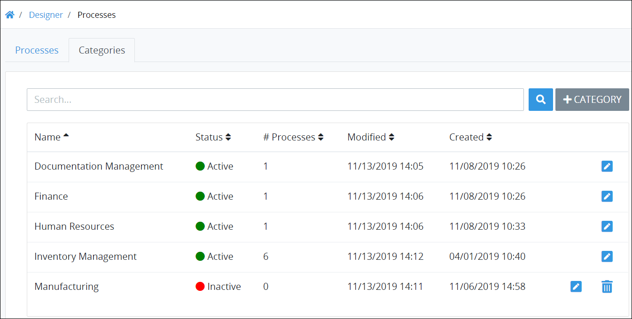Click the magnifier search button
Screen dimensions: 632x319
point(541,100)
